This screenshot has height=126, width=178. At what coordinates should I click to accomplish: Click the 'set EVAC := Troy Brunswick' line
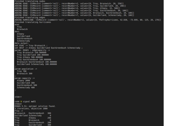pos(31,46)
